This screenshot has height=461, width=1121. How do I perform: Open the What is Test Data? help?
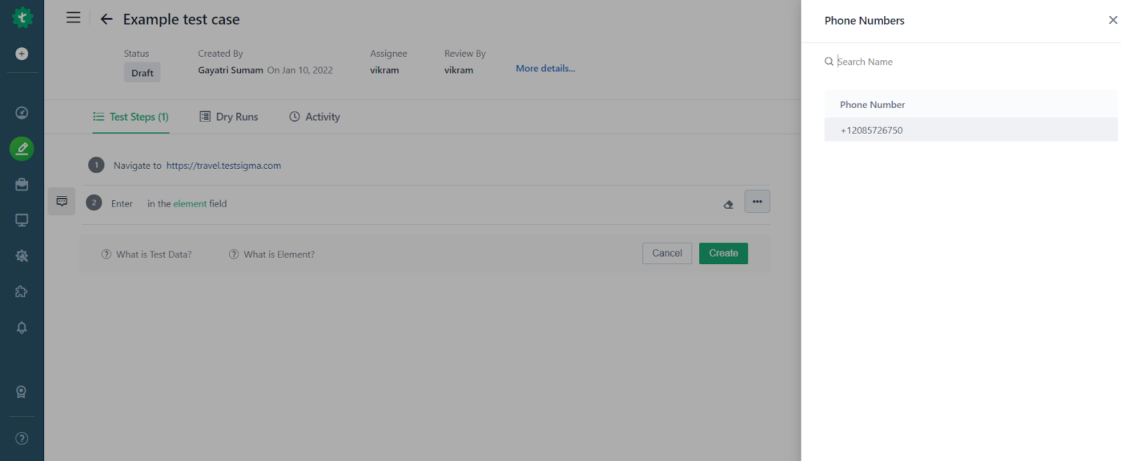coord(146,254)
